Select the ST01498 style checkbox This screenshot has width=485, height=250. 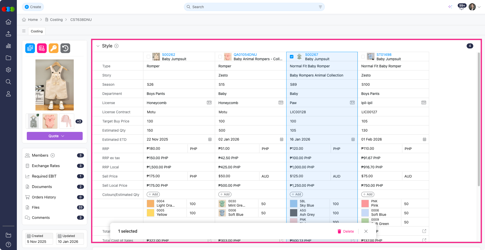click(363, 57)
